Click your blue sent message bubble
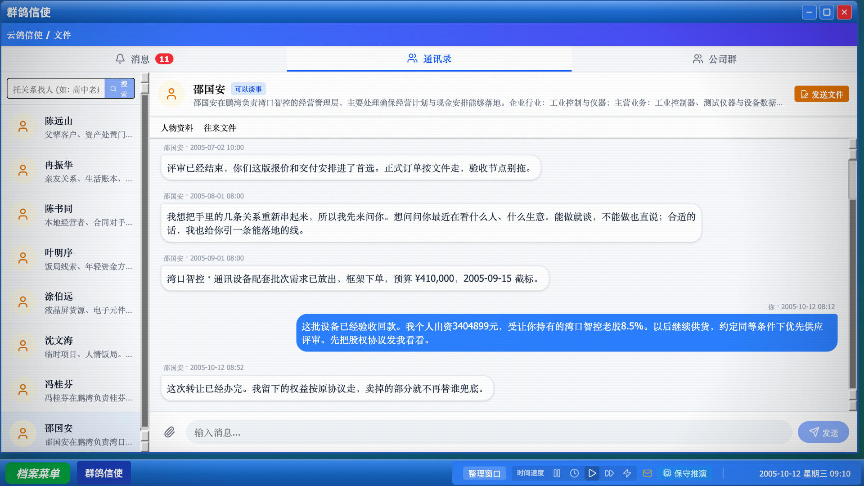The height and width of the screenshot is (486, 864). coord(567,333)
